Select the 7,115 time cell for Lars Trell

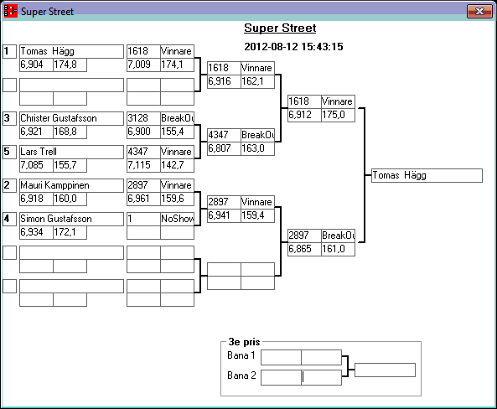[143, 165]
